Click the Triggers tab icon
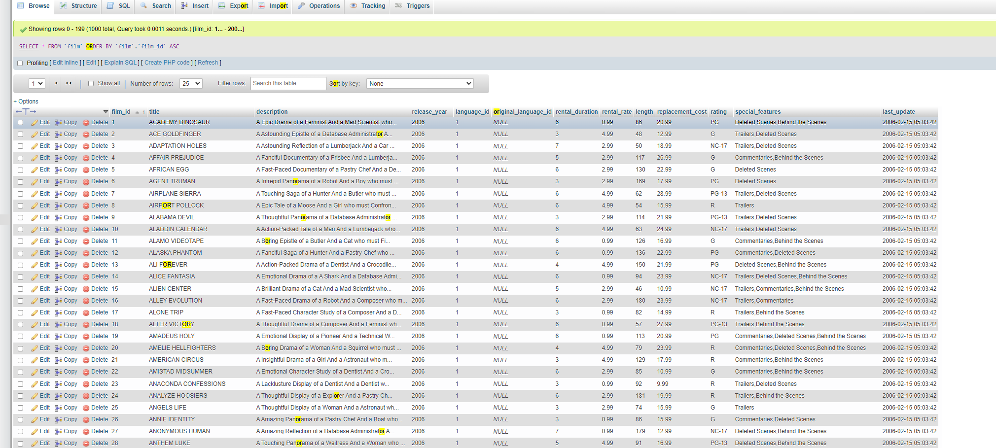This screenshot has width=996, height=448. pos(398,6)
